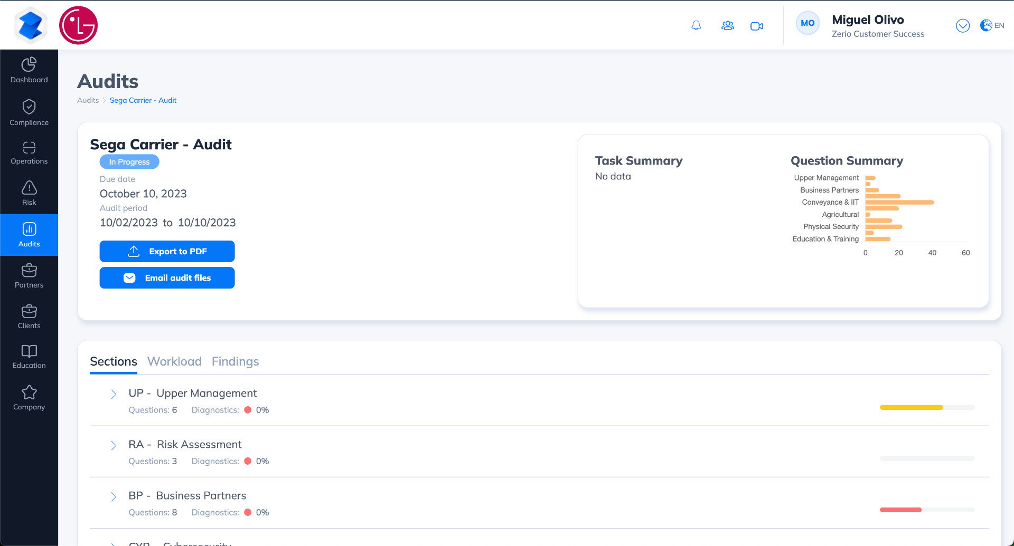Click Sega Carrier - Audit breadcrumb
The width and height of the screenshot is (1014, 546).
[143, 100]
